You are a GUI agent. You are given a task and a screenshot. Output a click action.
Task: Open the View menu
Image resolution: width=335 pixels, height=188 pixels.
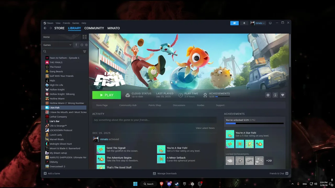pyautogui.click(x=58, y=23)
